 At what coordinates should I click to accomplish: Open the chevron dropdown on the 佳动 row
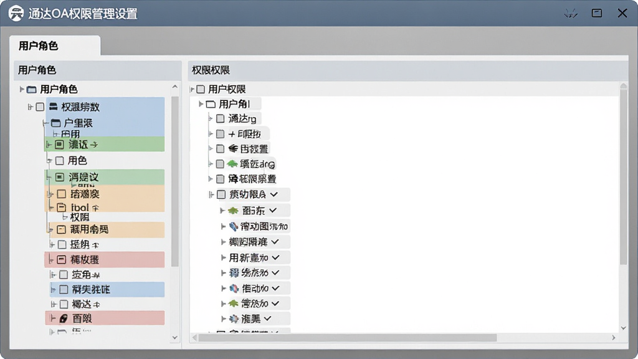tap(275, 288)
